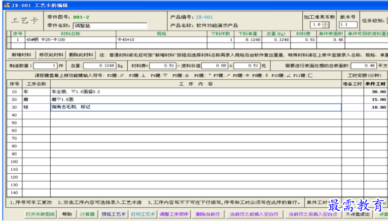The image size is (388, 221).
Task: Click the 准备工时 cell in row 10
Action: [353, 92]
